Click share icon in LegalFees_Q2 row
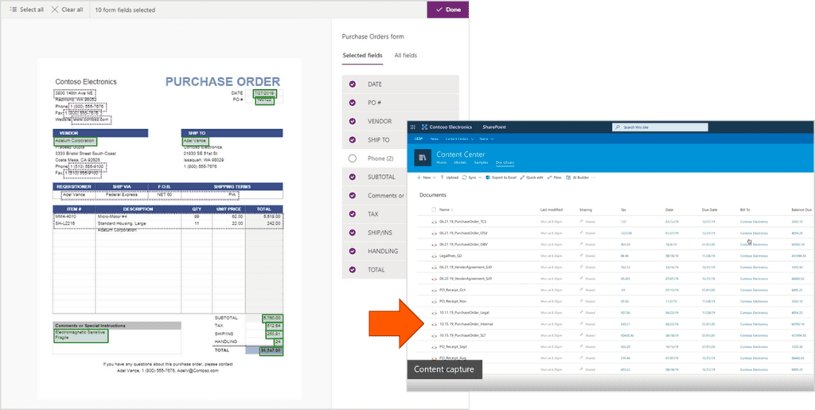815x410 pixels. click(x=582, y=256)
